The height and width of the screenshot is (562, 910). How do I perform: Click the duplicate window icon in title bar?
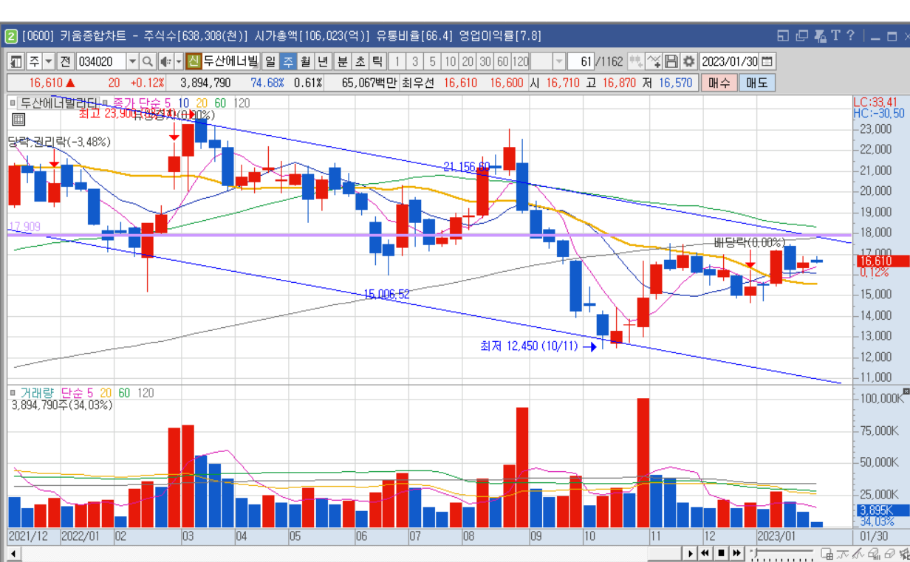(801, 35)
